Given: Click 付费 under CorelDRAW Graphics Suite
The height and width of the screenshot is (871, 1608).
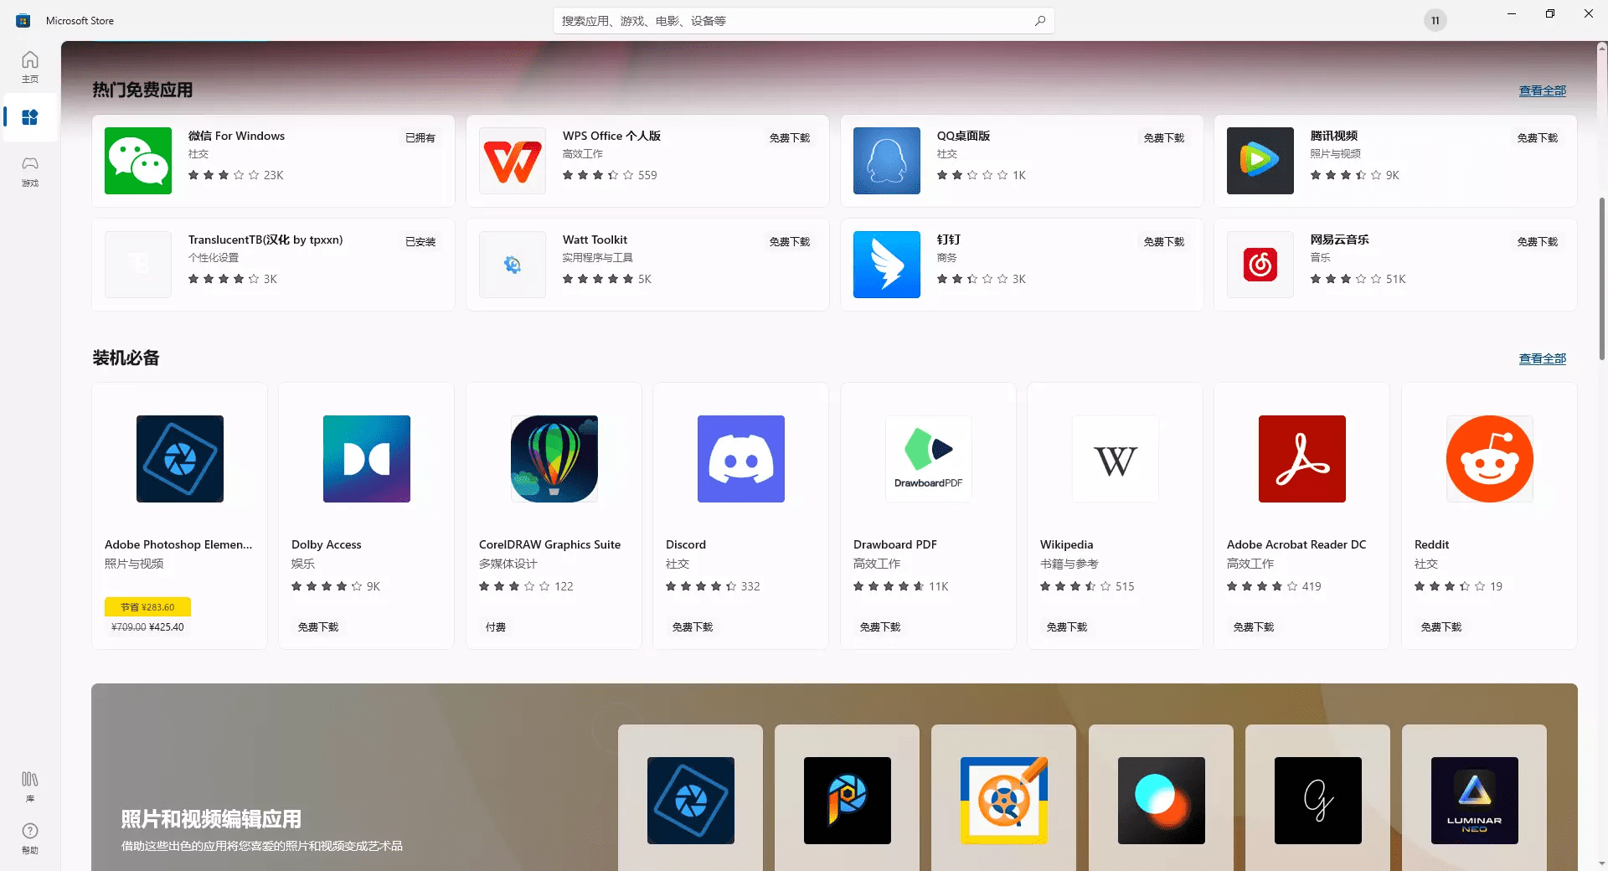Looking at the screenshot, I should [496, 627].
